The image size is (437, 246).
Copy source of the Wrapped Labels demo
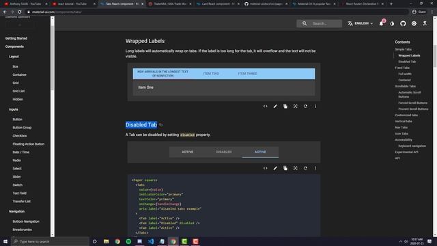pyautogui.click(x=285, y=107)
